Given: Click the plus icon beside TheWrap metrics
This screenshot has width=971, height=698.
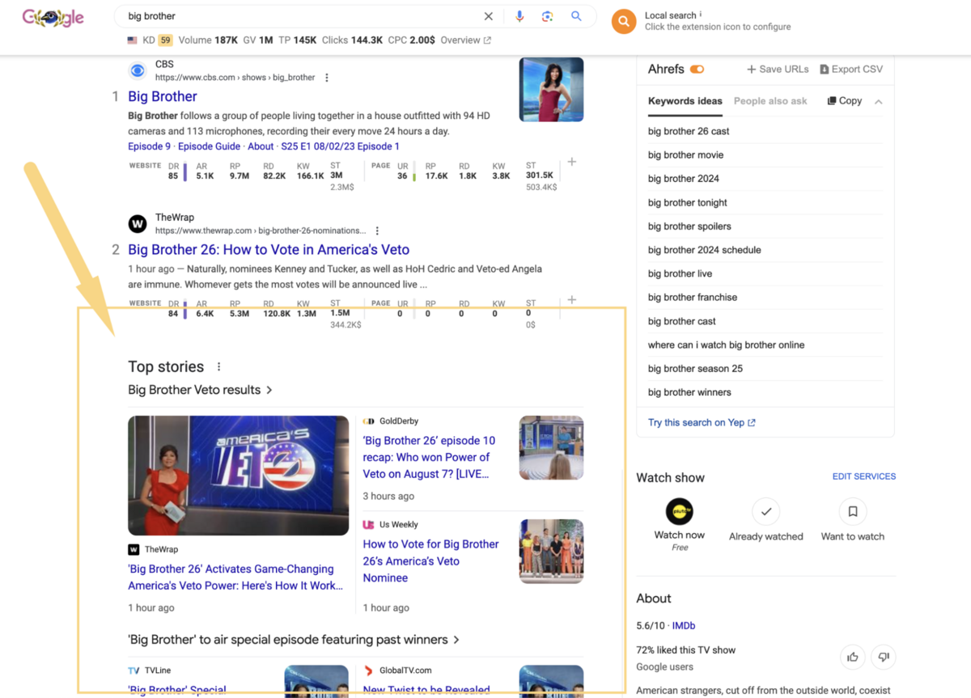Looking at the screenshot, I should 572,300.
